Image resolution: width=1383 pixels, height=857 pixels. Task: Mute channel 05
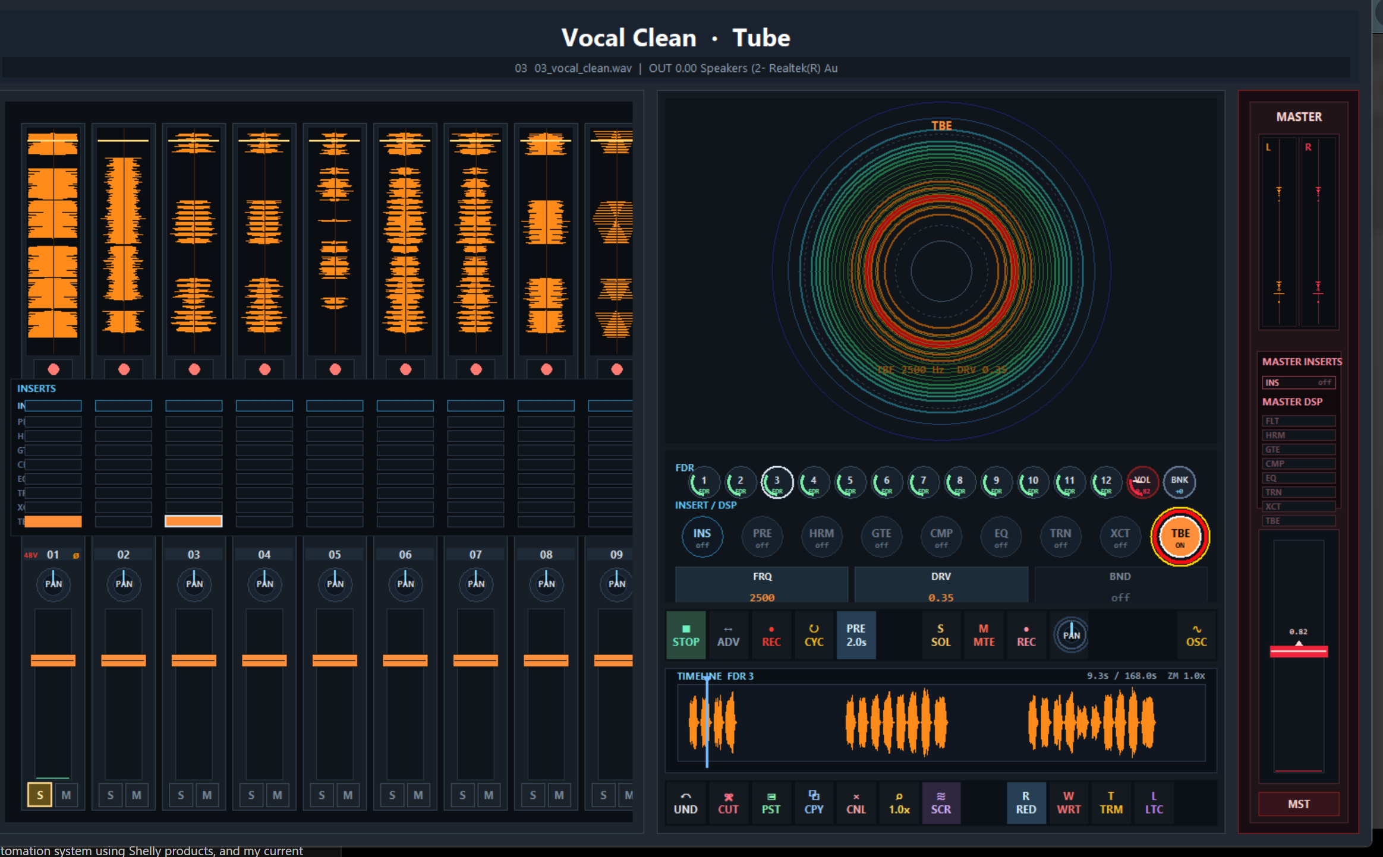pos(348,795)
